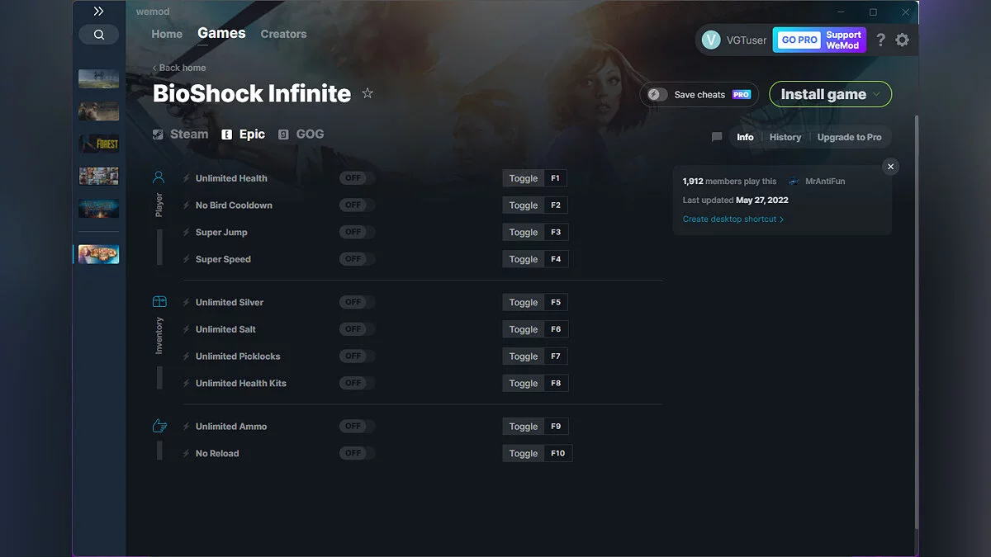The height and width of the screenshot is (557, 991).
Task: Toggle the Save cheats switch
Action: pyautogui.click(x=657, y=95)
